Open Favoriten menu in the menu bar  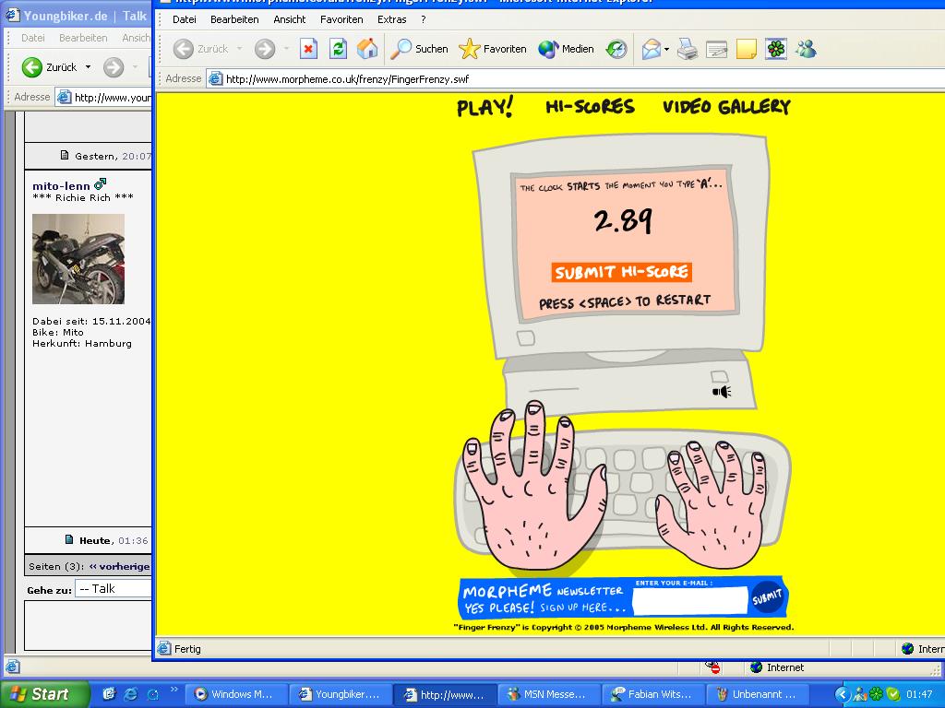[x=341, y=19]
